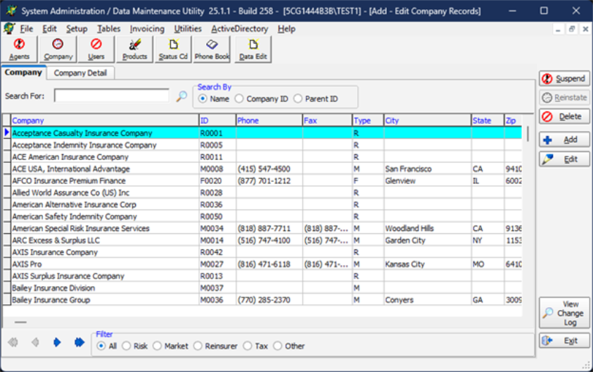Open the ActiveDirectory menu

(x=239, y=29)
